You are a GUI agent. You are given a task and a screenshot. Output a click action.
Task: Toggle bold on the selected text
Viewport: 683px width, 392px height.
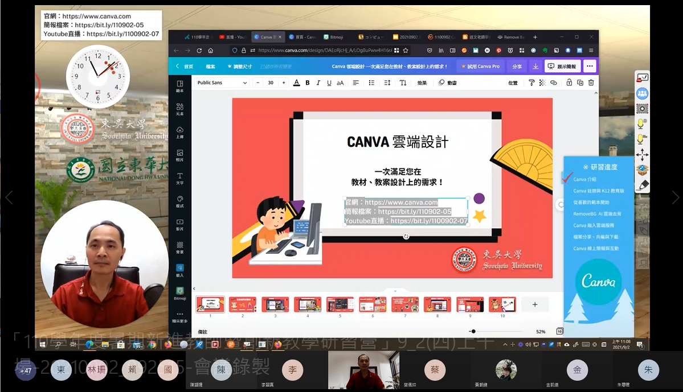[x=307, y=82]
